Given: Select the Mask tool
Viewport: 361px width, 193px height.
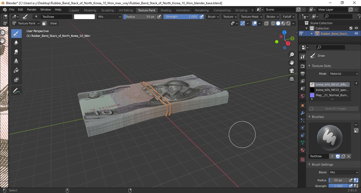Looking at the screenshot, I should 16,80.
